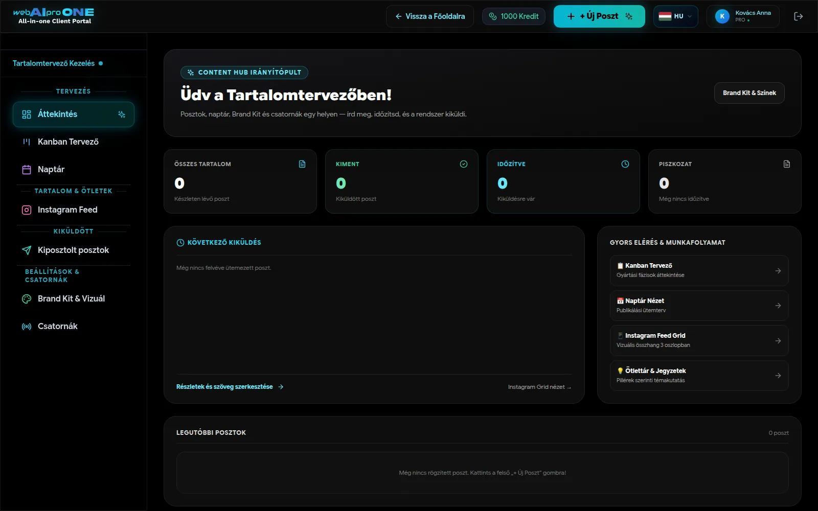Click the '0 poszt' counter text
The height and width of the screenshot is (511, 818).
tap(779, 433)
